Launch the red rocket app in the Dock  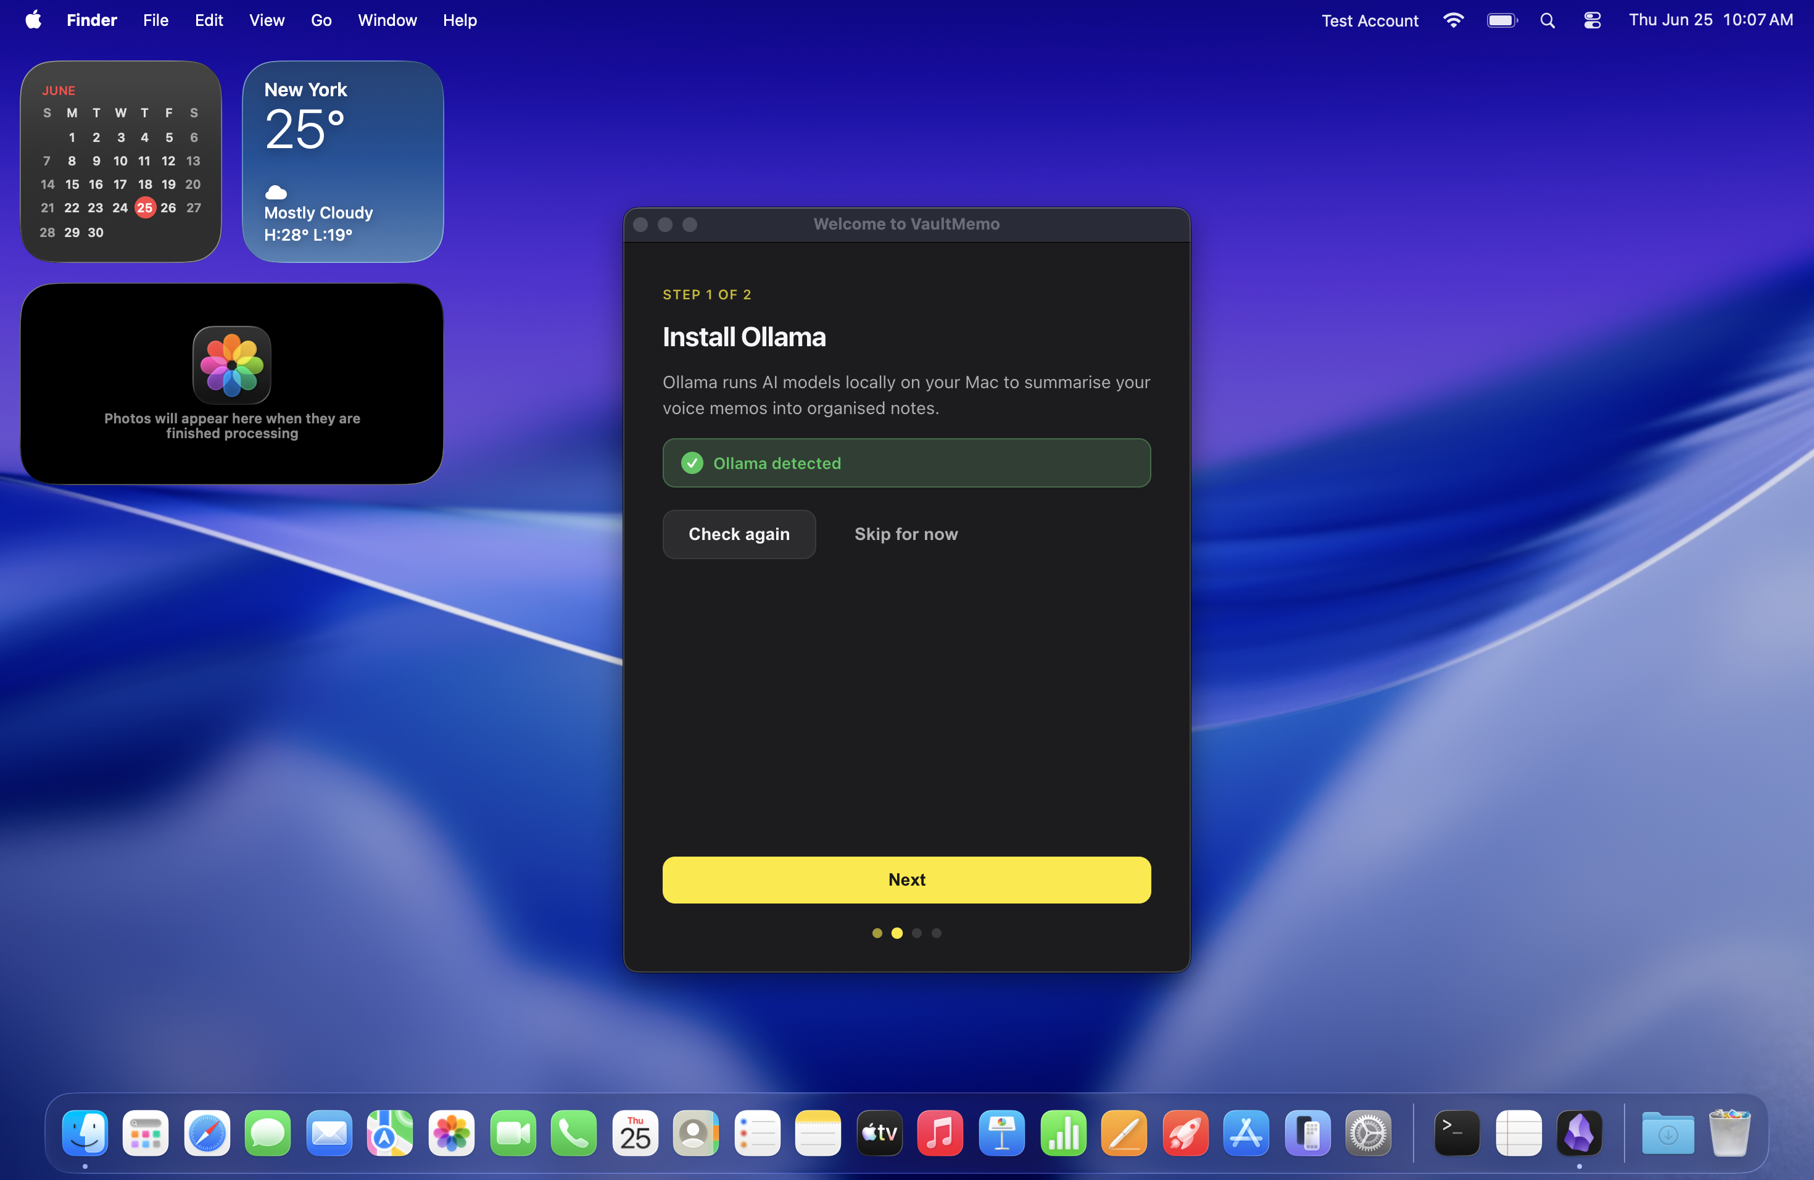1185,1132
